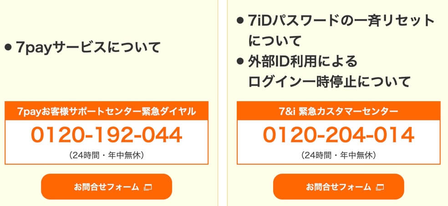
Task: Click bullet dot before 7payサービス
Action: tap(8, 47)
